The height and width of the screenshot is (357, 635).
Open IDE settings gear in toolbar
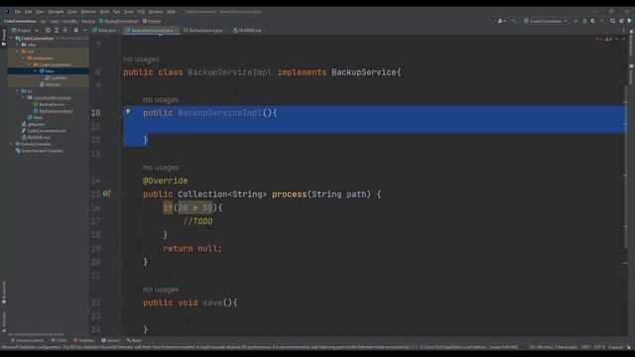tap(621, 21)
